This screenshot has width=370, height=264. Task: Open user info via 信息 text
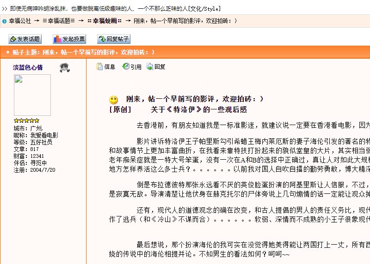[x=110, y=67]
